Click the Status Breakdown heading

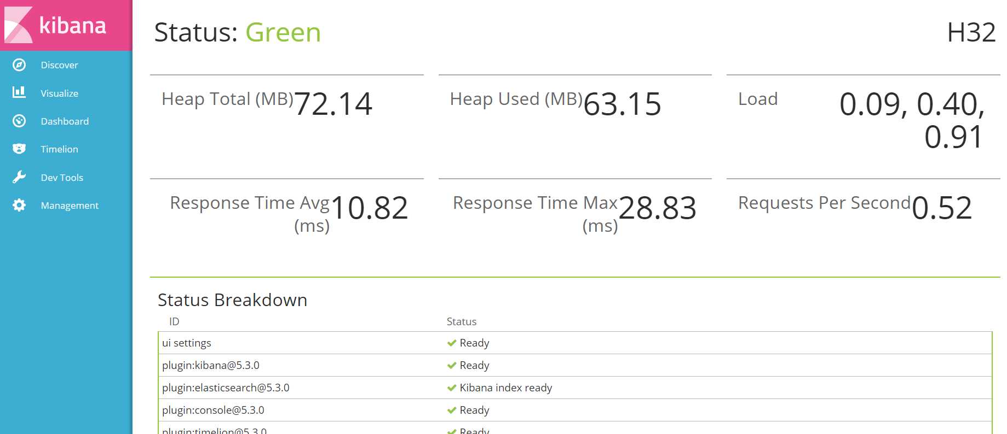coord(233,300)
